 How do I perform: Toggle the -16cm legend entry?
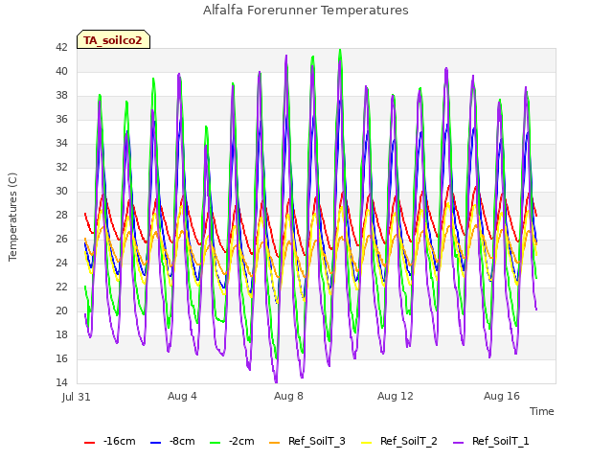110,441
